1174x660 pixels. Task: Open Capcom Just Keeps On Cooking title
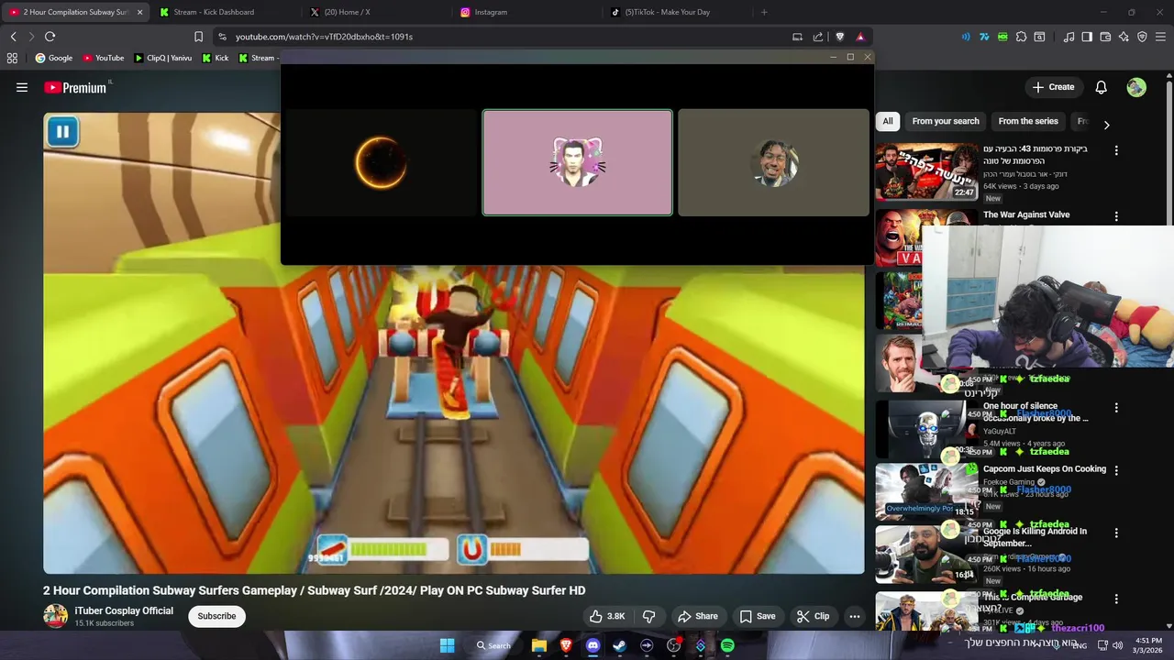click(1045, 468)
